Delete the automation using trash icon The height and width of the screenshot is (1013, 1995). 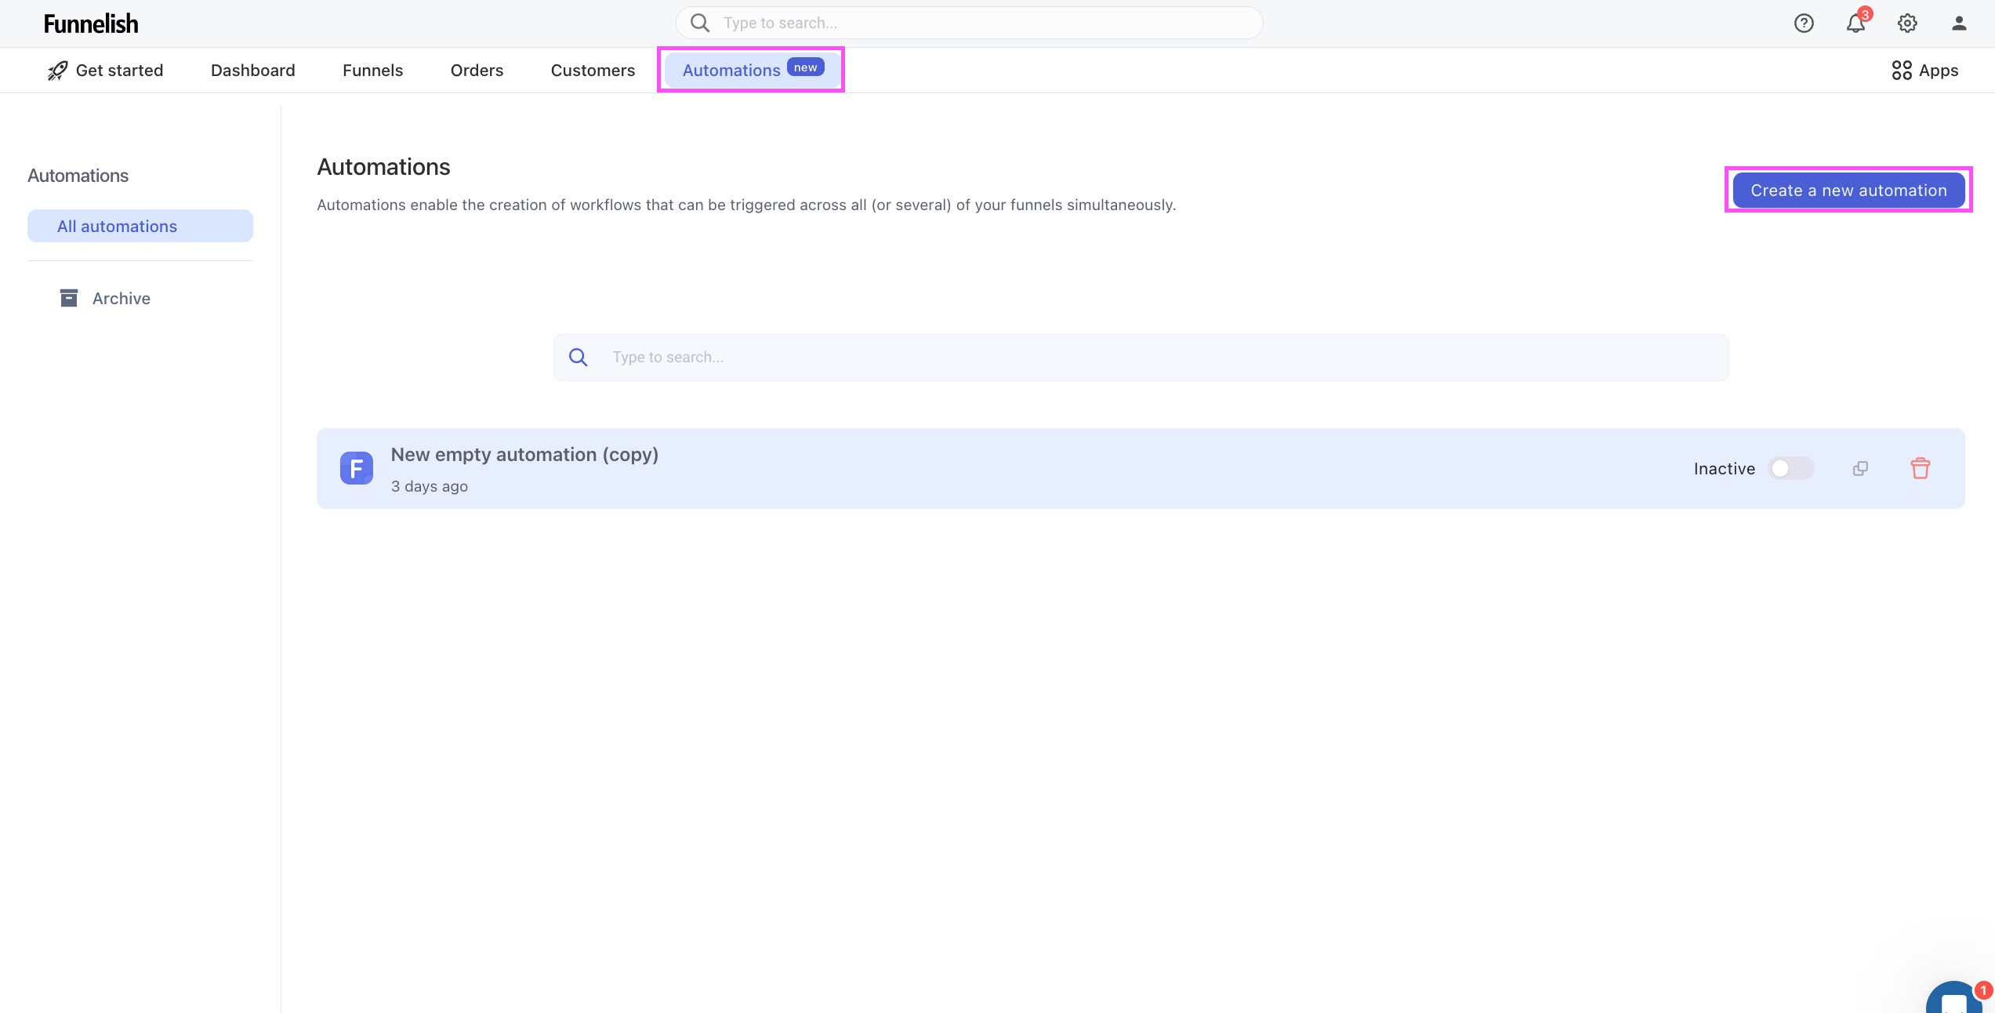point(1920,469)
